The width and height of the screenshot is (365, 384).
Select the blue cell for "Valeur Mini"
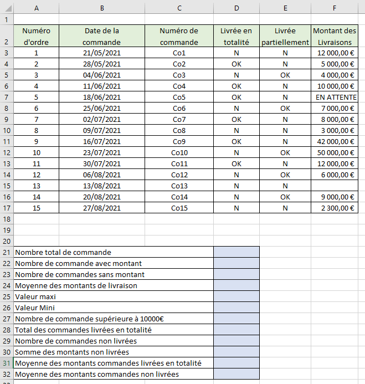pos(237,308)
